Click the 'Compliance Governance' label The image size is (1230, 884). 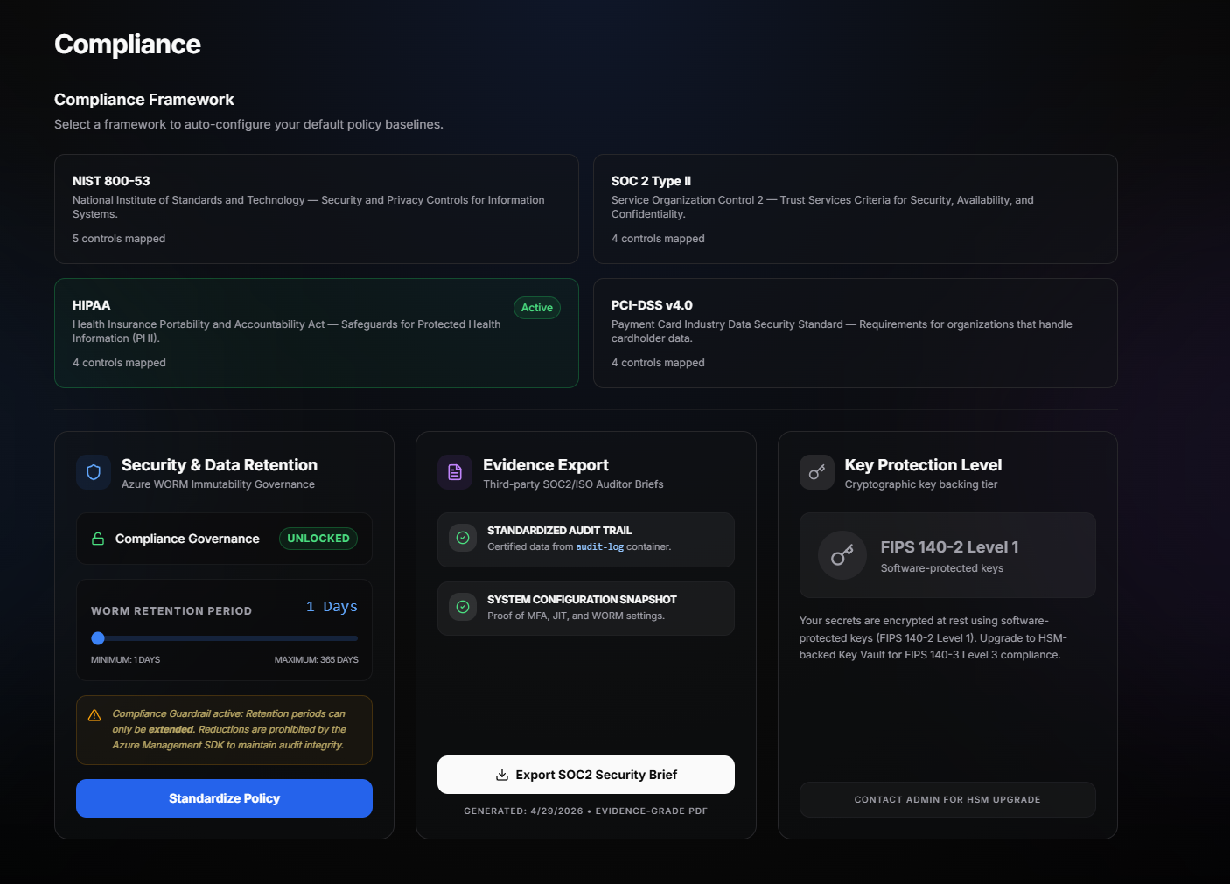(187, 539)
